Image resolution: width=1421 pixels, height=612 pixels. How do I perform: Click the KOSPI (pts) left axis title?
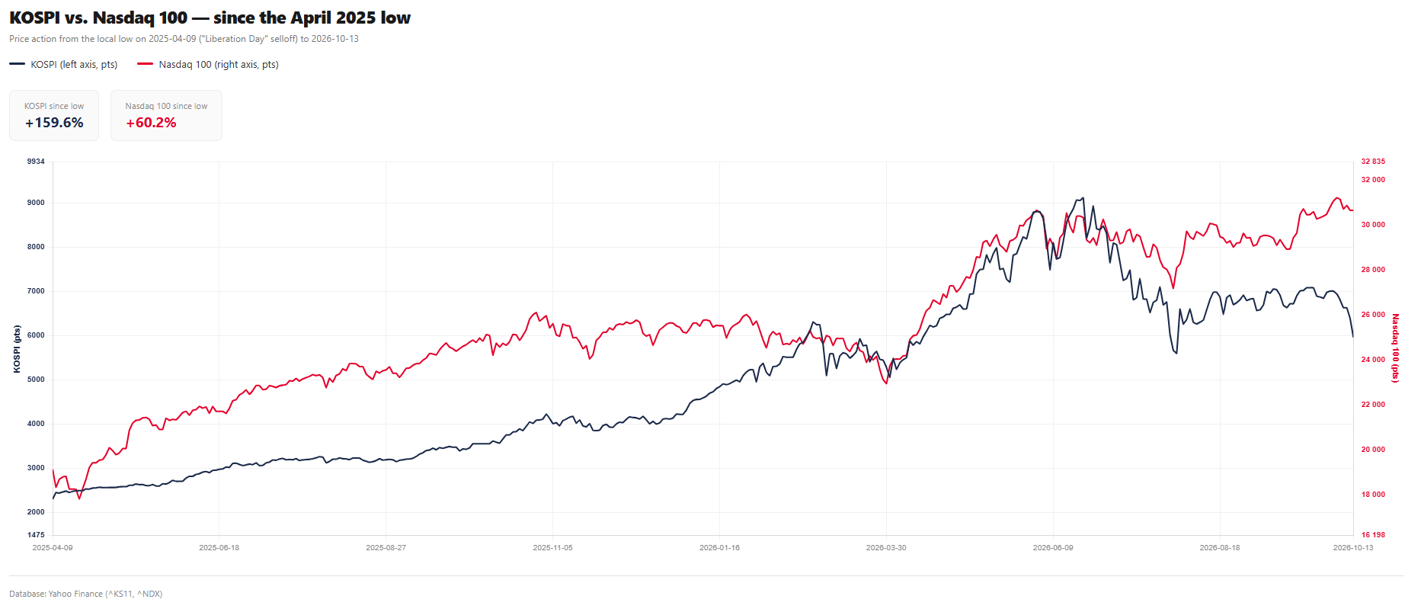(17, 349)
